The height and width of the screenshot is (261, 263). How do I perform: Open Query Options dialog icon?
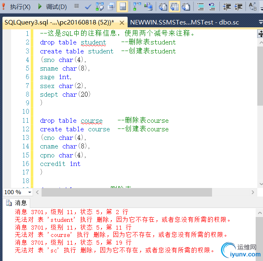(x=111, y=7)
